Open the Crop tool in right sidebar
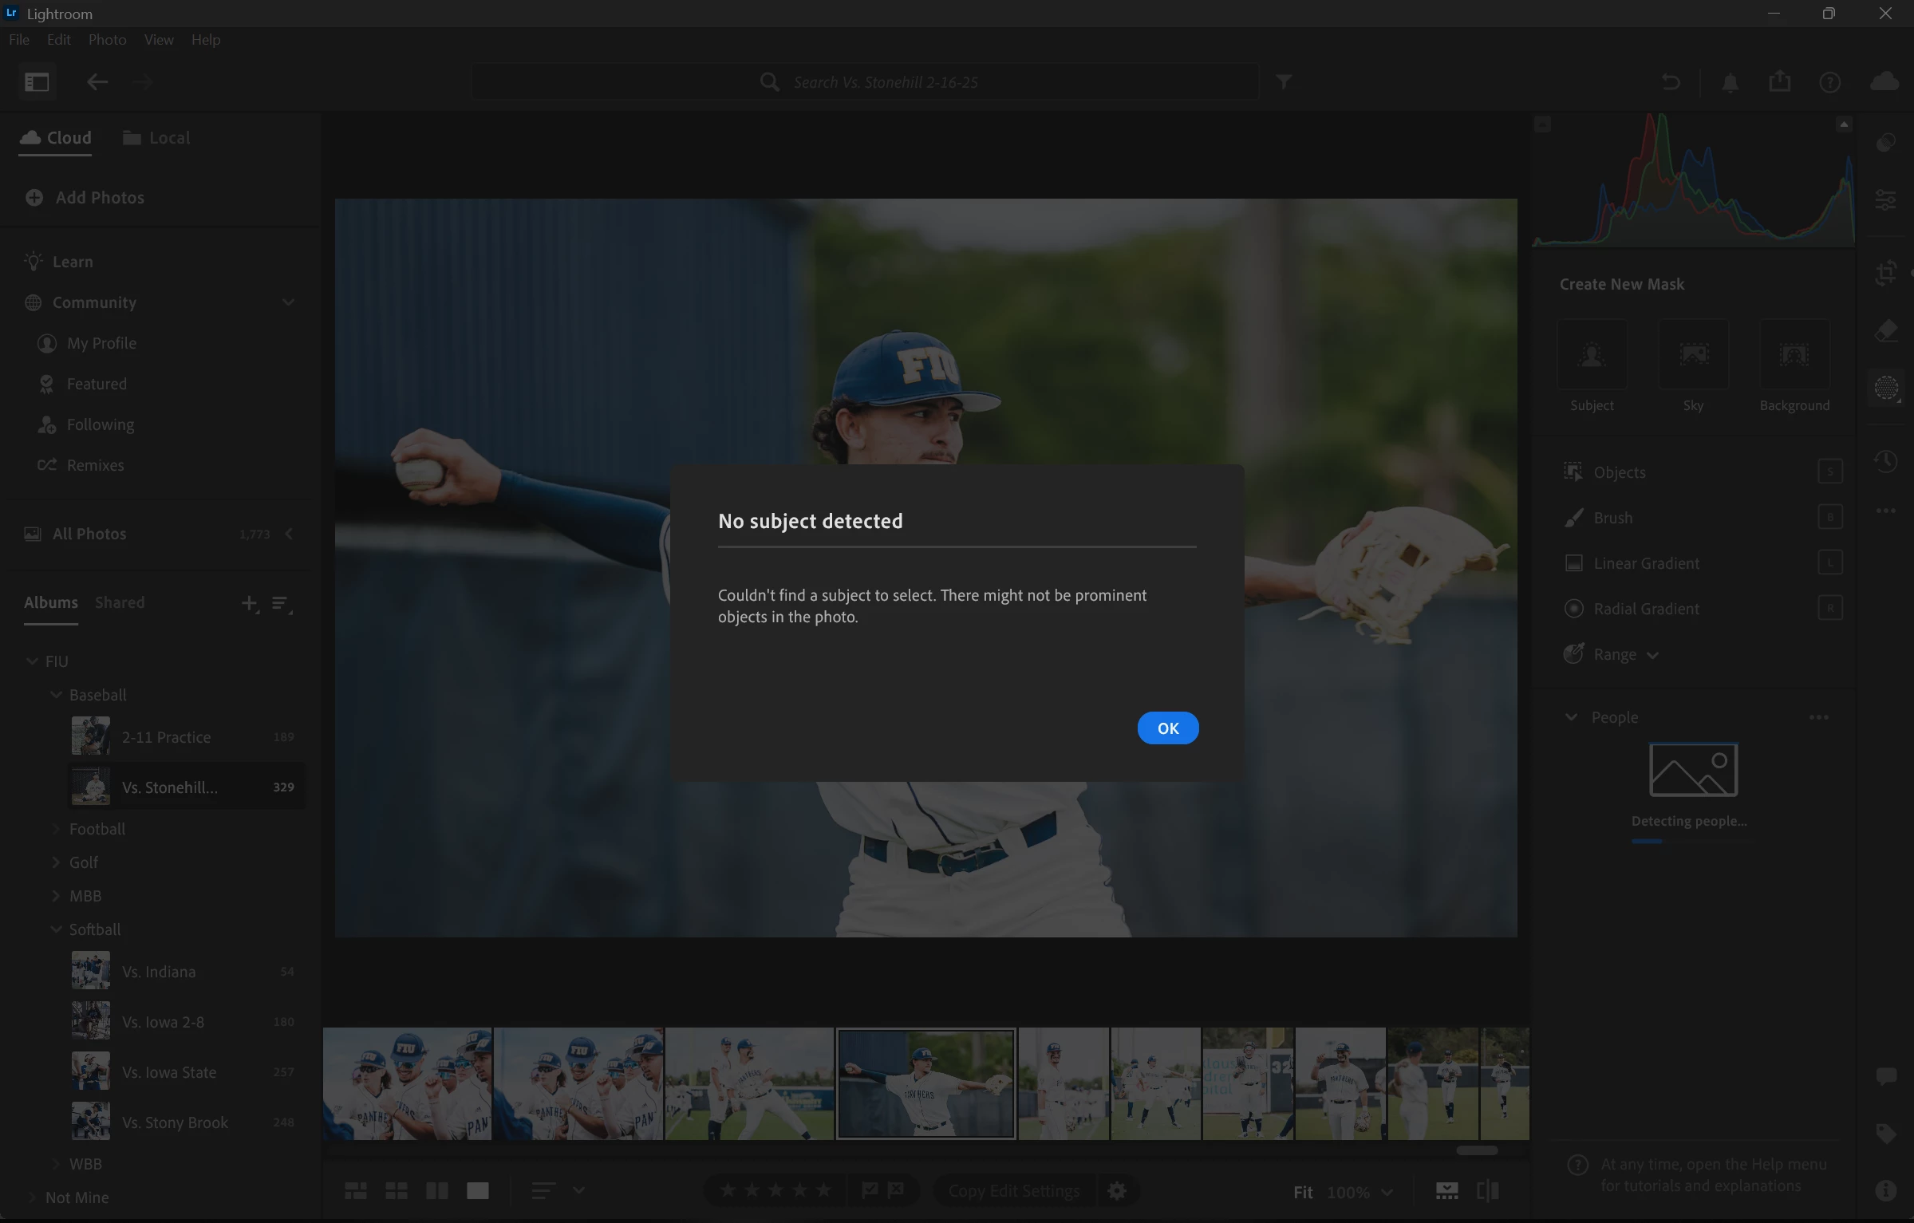Image resolution: width=1914 pixels, height=1223 pixels. (x=1885, y=274)
